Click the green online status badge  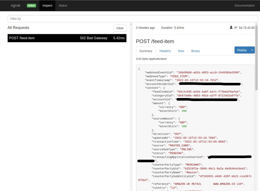click(31, 6)
